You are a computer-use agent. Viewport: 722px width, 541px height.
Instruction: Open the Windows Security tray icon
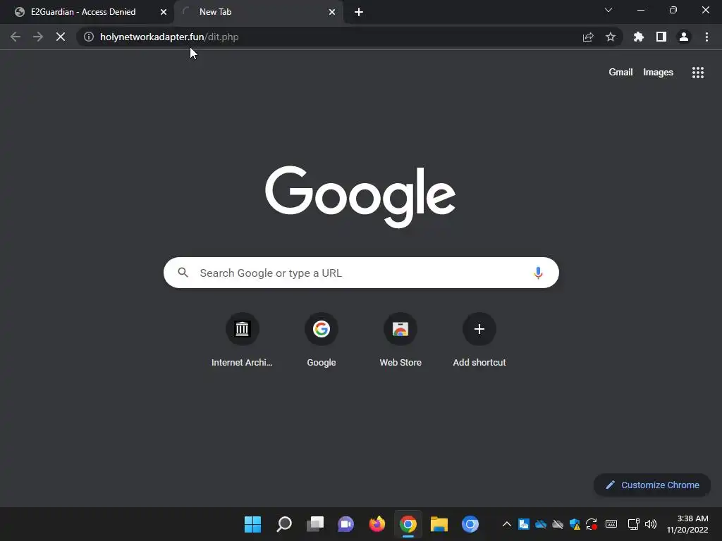575,524
